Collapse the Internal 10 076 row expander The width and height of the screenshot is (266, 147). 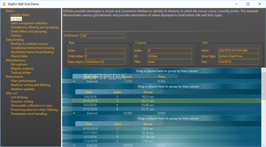click(x=74, y=145)
